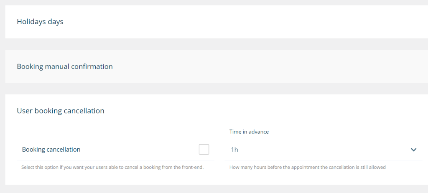Select the 1h value in the dropdown
The image size is (428, 193).
[x=235, y=150]
